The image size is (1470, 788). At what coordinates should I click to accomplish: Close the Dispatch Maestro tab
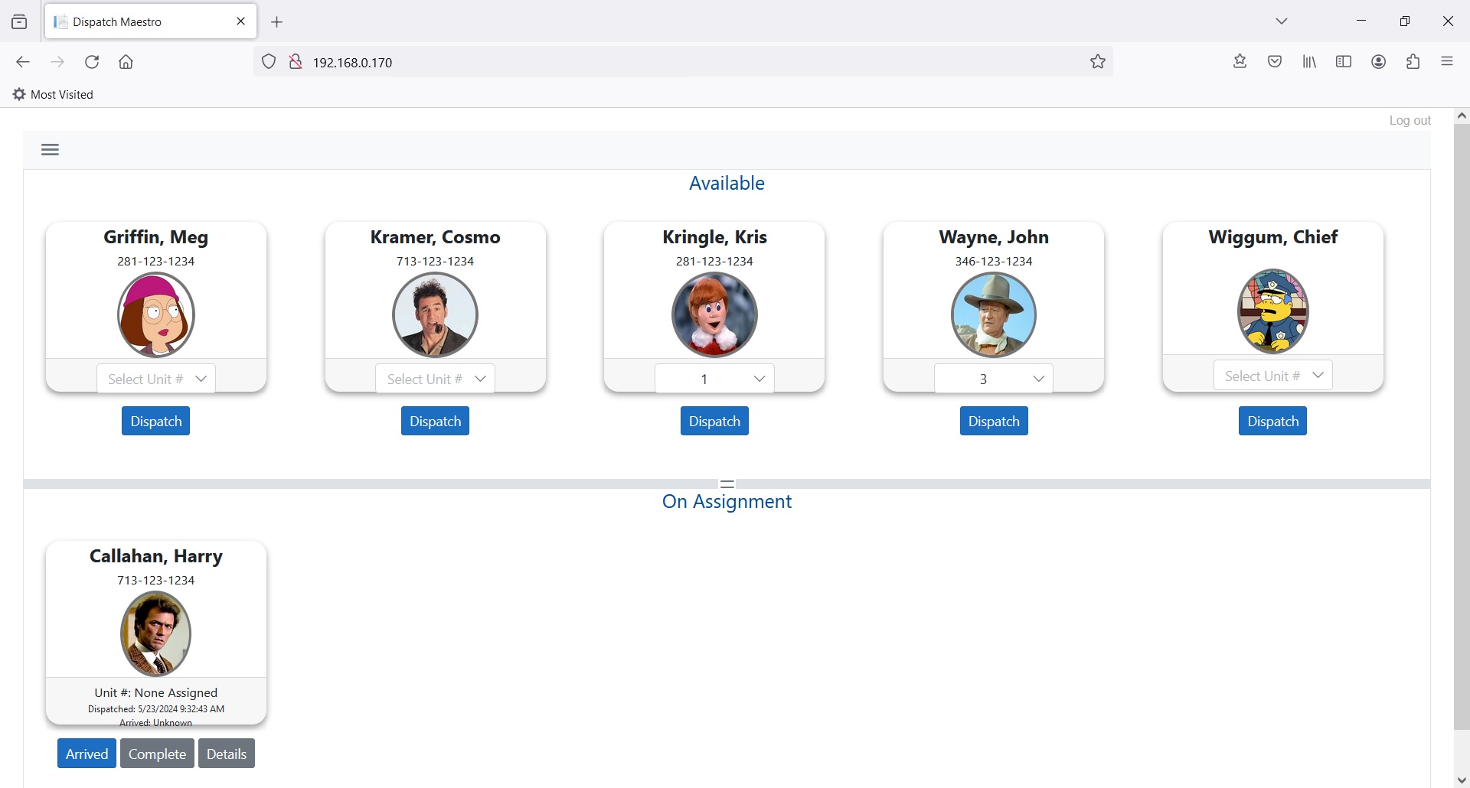(x=241, y=21)
